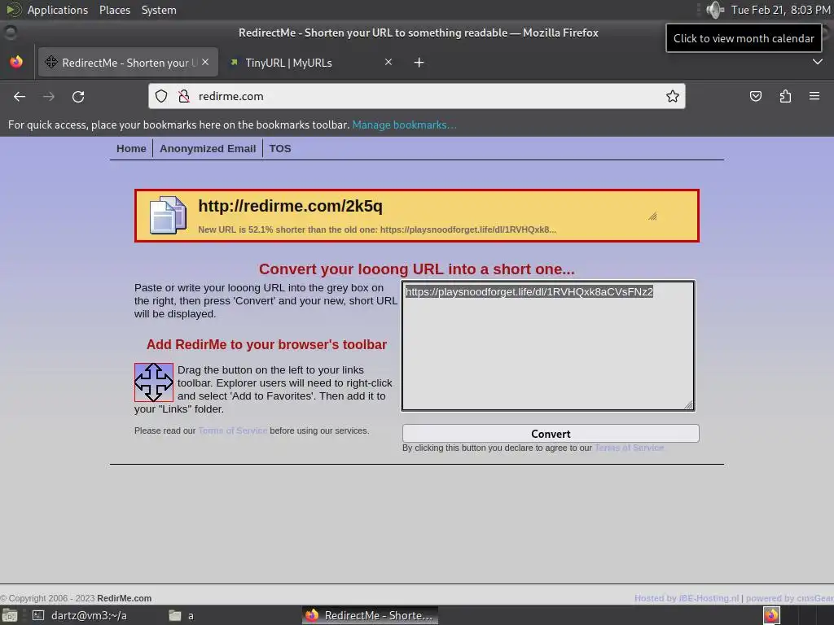Screen dimensions: 834x625
Task: Reload the redirme.com page
Action: coord(78,96)
